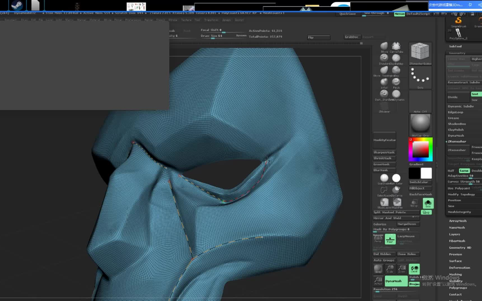The height and width of the screenshot is (301, 482).
Task: Open the ZRemesherGuides brush
Action: point(420,52)
